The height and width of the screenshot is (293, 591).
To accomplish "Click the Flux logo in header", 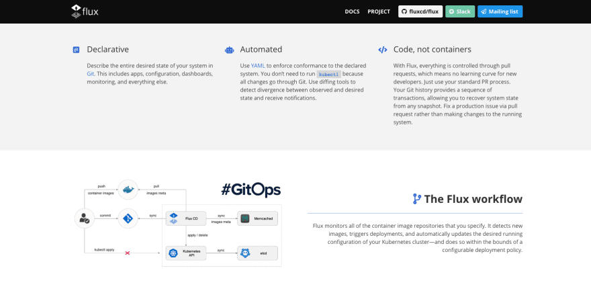I will (85, 11).
